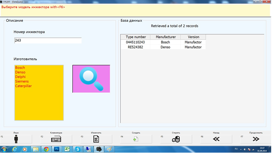This screenshot has height=153, width=272.
Task: Choose Delphi from the manufacturer list
Action: 20,77
